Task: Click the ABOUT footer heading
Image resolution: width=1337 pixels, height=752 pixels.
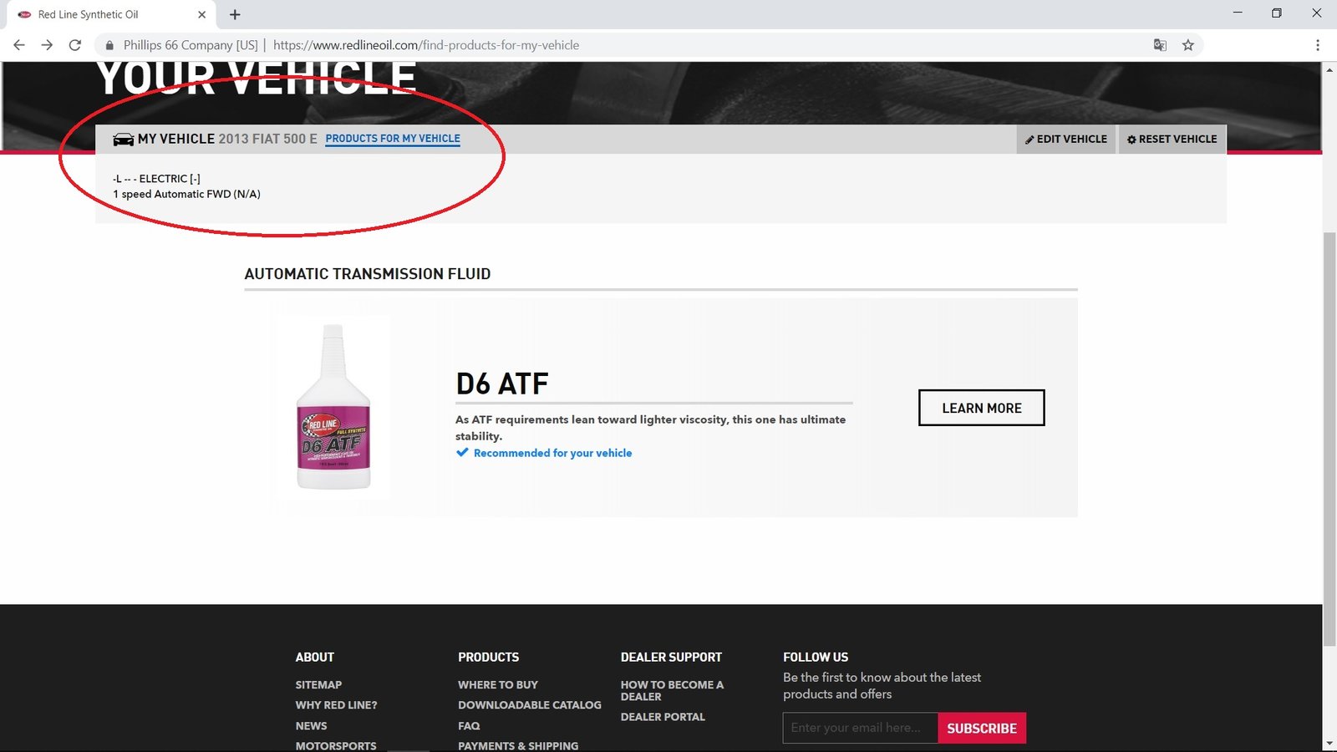Action: click(314, 658)
